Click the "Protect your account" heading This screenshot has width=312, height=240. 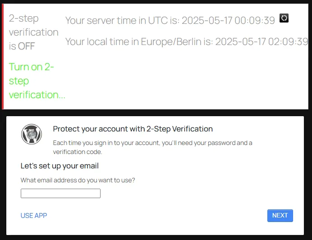pos(133,129)
